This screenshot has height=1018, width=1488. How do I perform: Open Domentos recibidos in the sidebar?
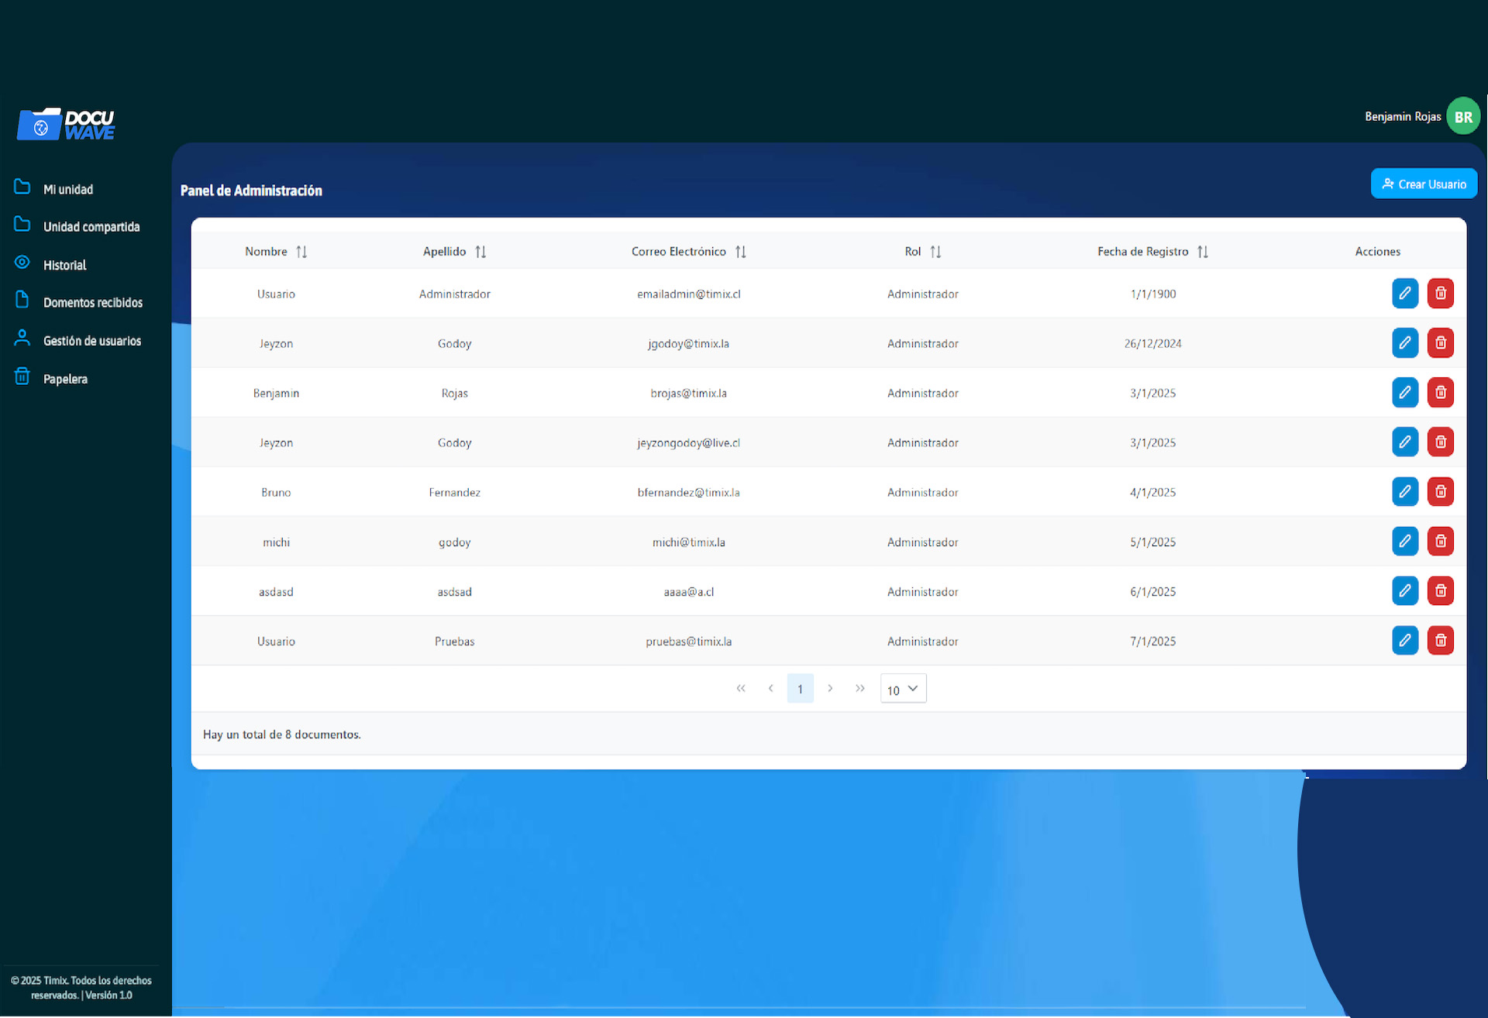(x=78, y=302)
